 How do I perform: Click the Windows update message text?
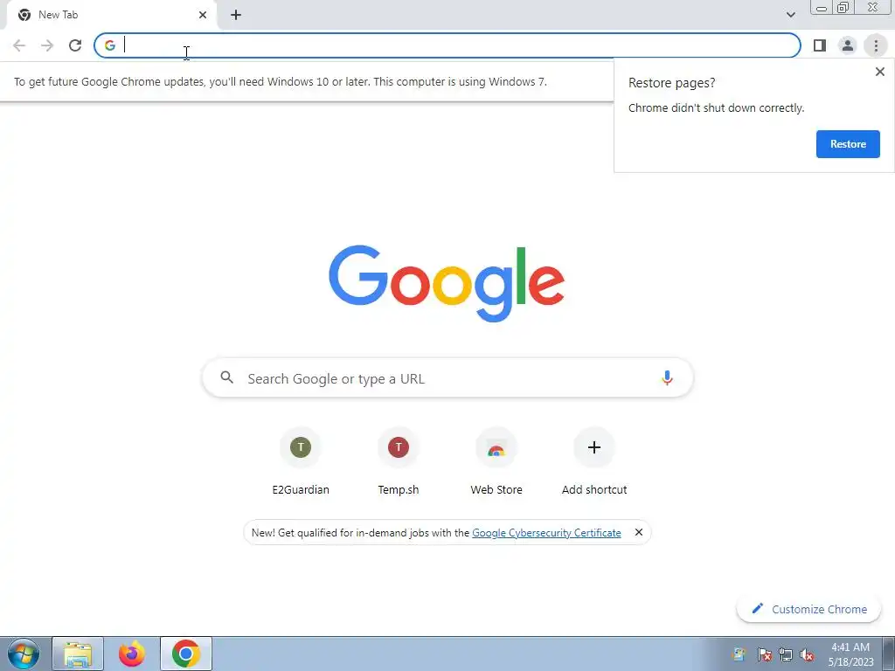click(281, 81)
